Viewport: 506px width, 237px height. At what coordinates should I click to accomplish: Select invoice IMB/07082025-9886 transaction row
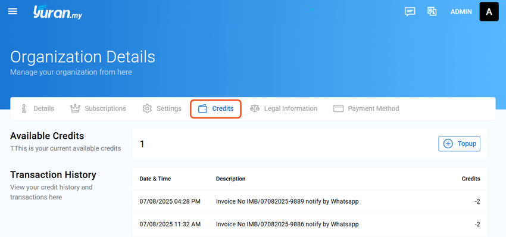click(x=310, y=224)
